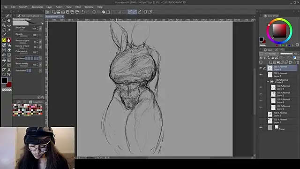Toggle visibility of the Paper layer
This screenshot has width=300, height=169.
pyautogui.click(x=261, y=128)
